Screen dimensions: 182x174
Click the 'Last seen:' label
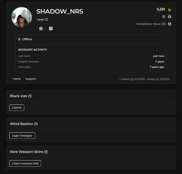pyautogui.click(x=24, y=56)
